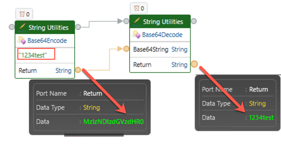This screenshot has height=145, width=281.
Task: Click the Port Name label in left tooltip
Action: [51, 94]
